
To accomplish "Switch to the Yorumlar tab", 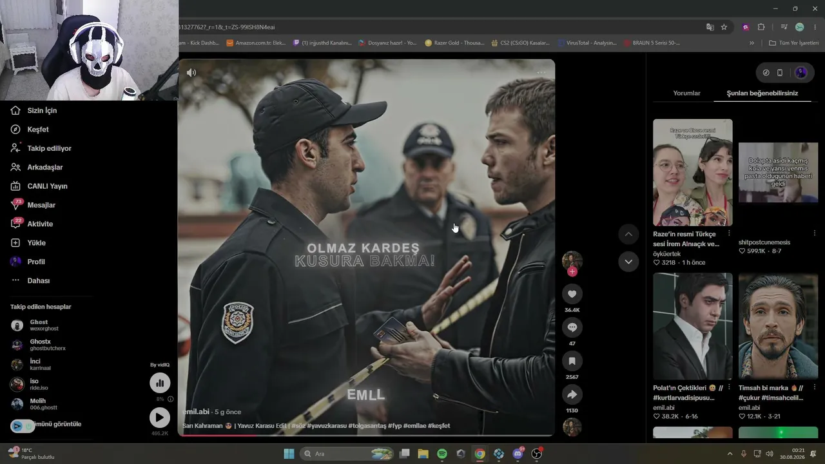I will pos(686,93).
